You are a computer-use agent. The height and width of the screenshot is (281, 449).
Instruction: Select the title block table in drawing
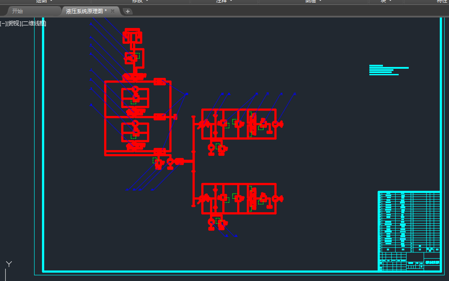[x=409, y=231]
